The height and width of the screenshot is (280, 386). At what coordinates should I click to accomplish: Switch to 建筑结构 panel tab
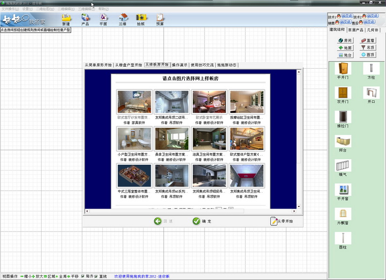(x=337, y=29)
